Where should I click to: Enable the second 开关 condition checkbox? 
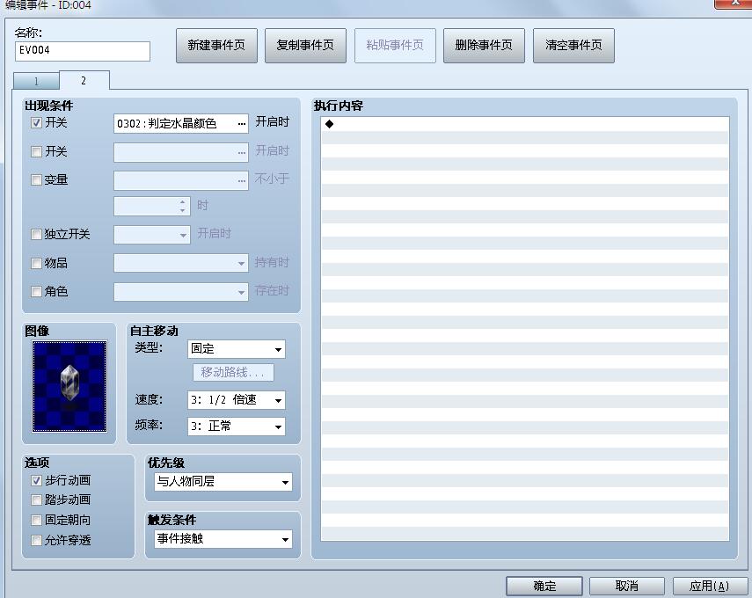[x=36, y=152]
